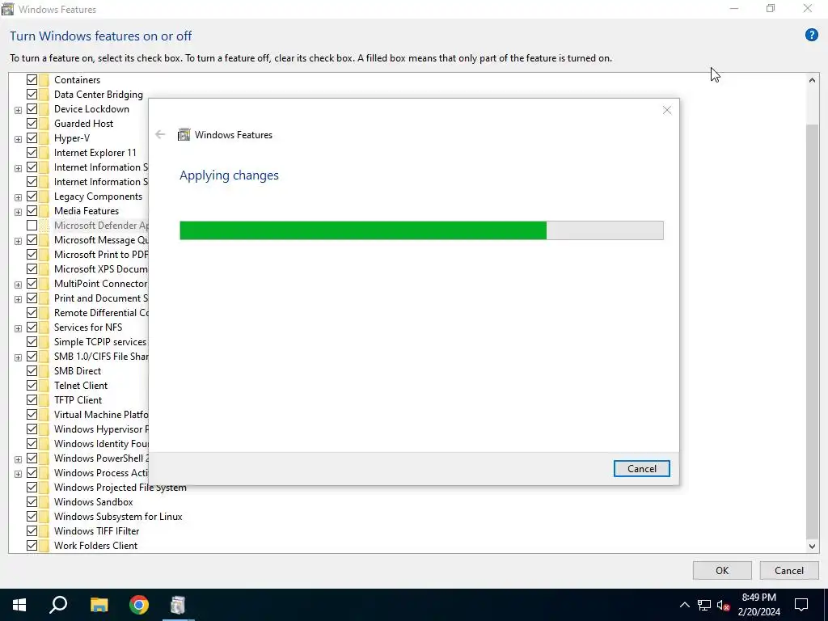Screen dimensions: 828x621
Task: Click the back arrow in Applying changes dialog
Action: (x=160, y=135)
